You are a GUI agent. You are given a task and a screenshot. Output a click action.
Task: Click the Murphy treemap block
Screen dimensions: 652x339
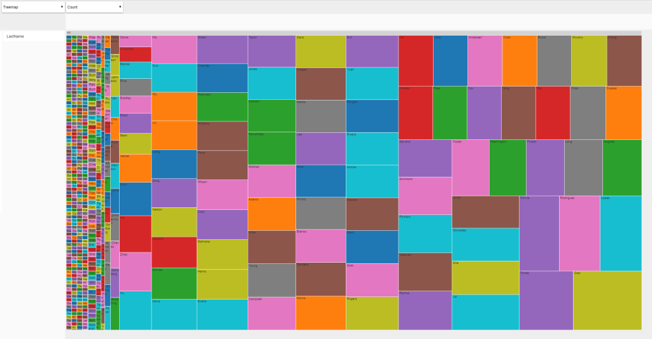pyautogui.click(x=588, y=60)
